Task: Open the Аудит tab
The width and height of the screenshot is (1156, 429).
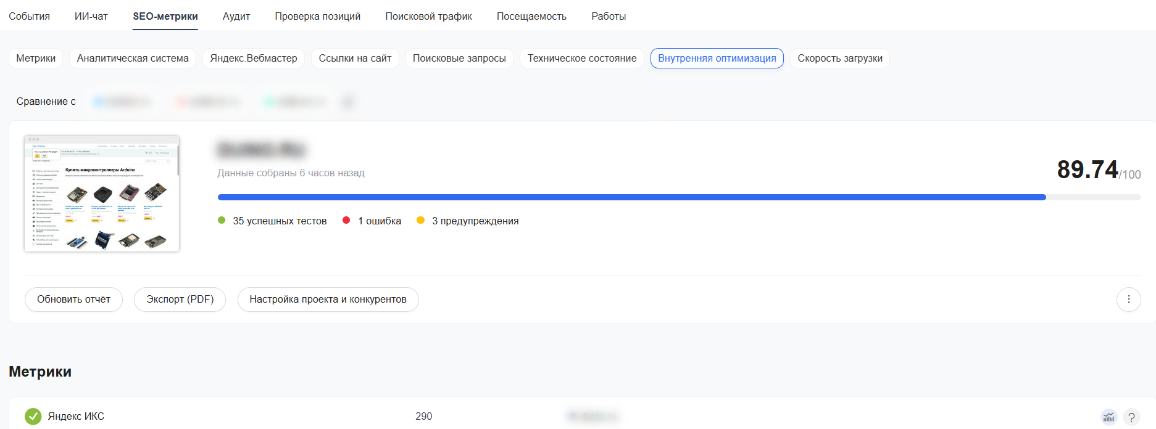Action: 236,16
